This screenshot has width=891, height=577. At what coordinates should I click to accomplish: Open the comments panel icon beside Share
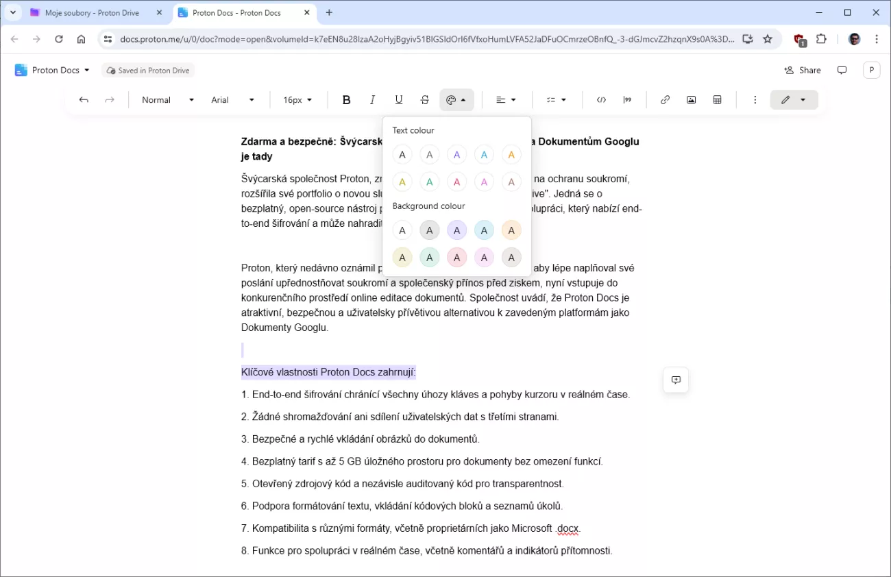click(x=842, y=70)
